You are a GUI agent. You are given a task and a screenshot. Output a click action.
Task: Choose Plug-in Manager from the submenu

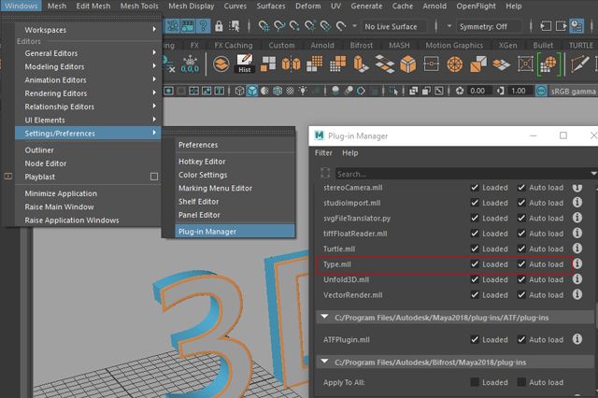point(235,232)
